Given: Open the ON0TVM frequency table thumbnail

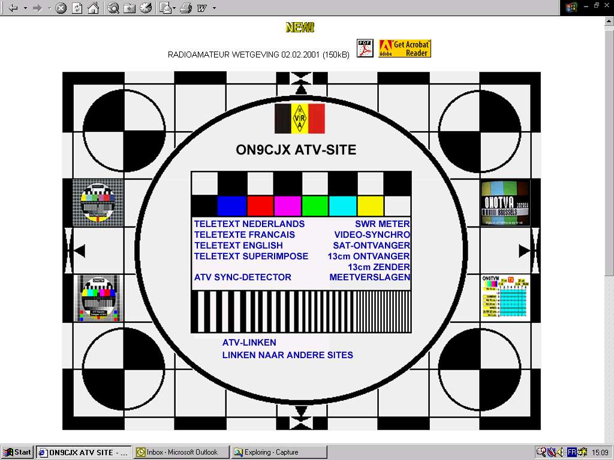Looking at the screenshot, I should (x=505, y=297).
